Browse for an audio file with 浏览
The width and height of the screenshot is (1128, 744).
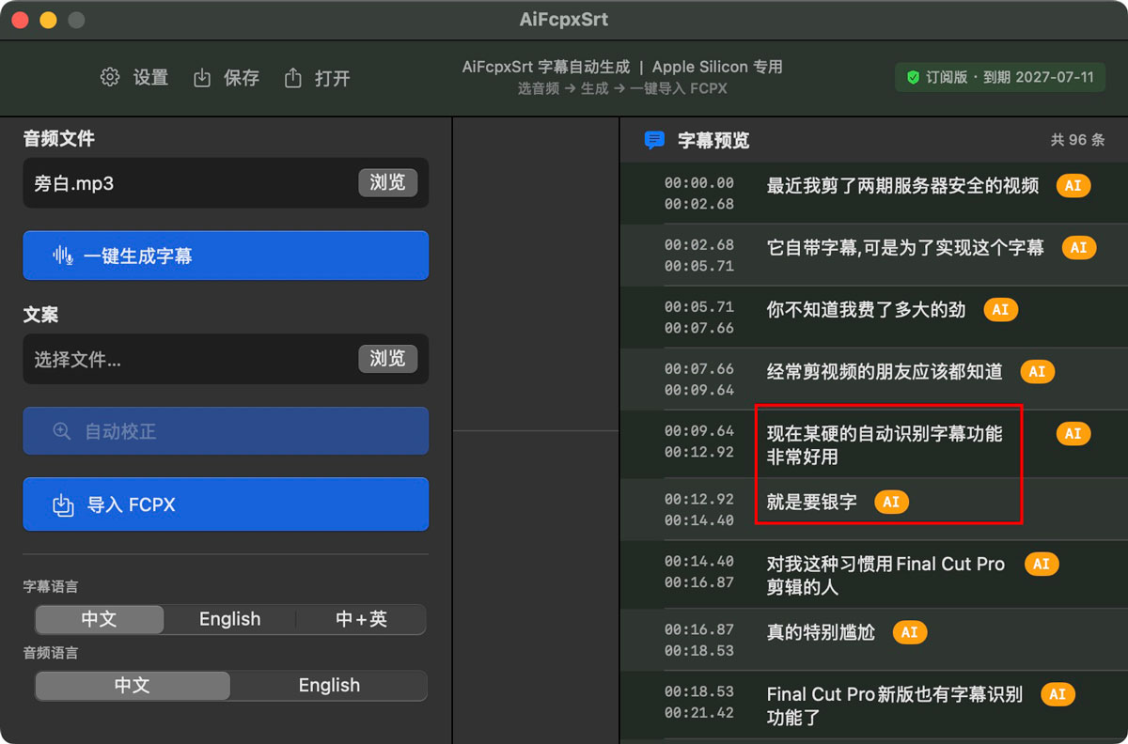(387, 182)
